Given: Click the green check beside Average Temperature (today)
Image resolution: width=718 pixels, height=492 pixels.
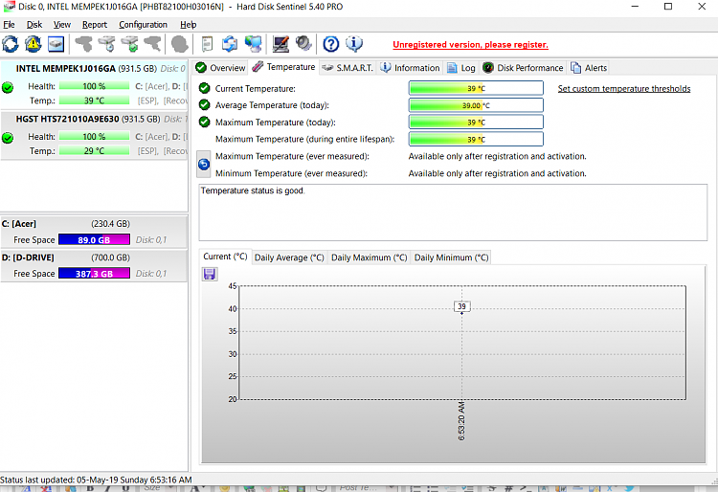Looking at the screenshot, I should [205, 104].
